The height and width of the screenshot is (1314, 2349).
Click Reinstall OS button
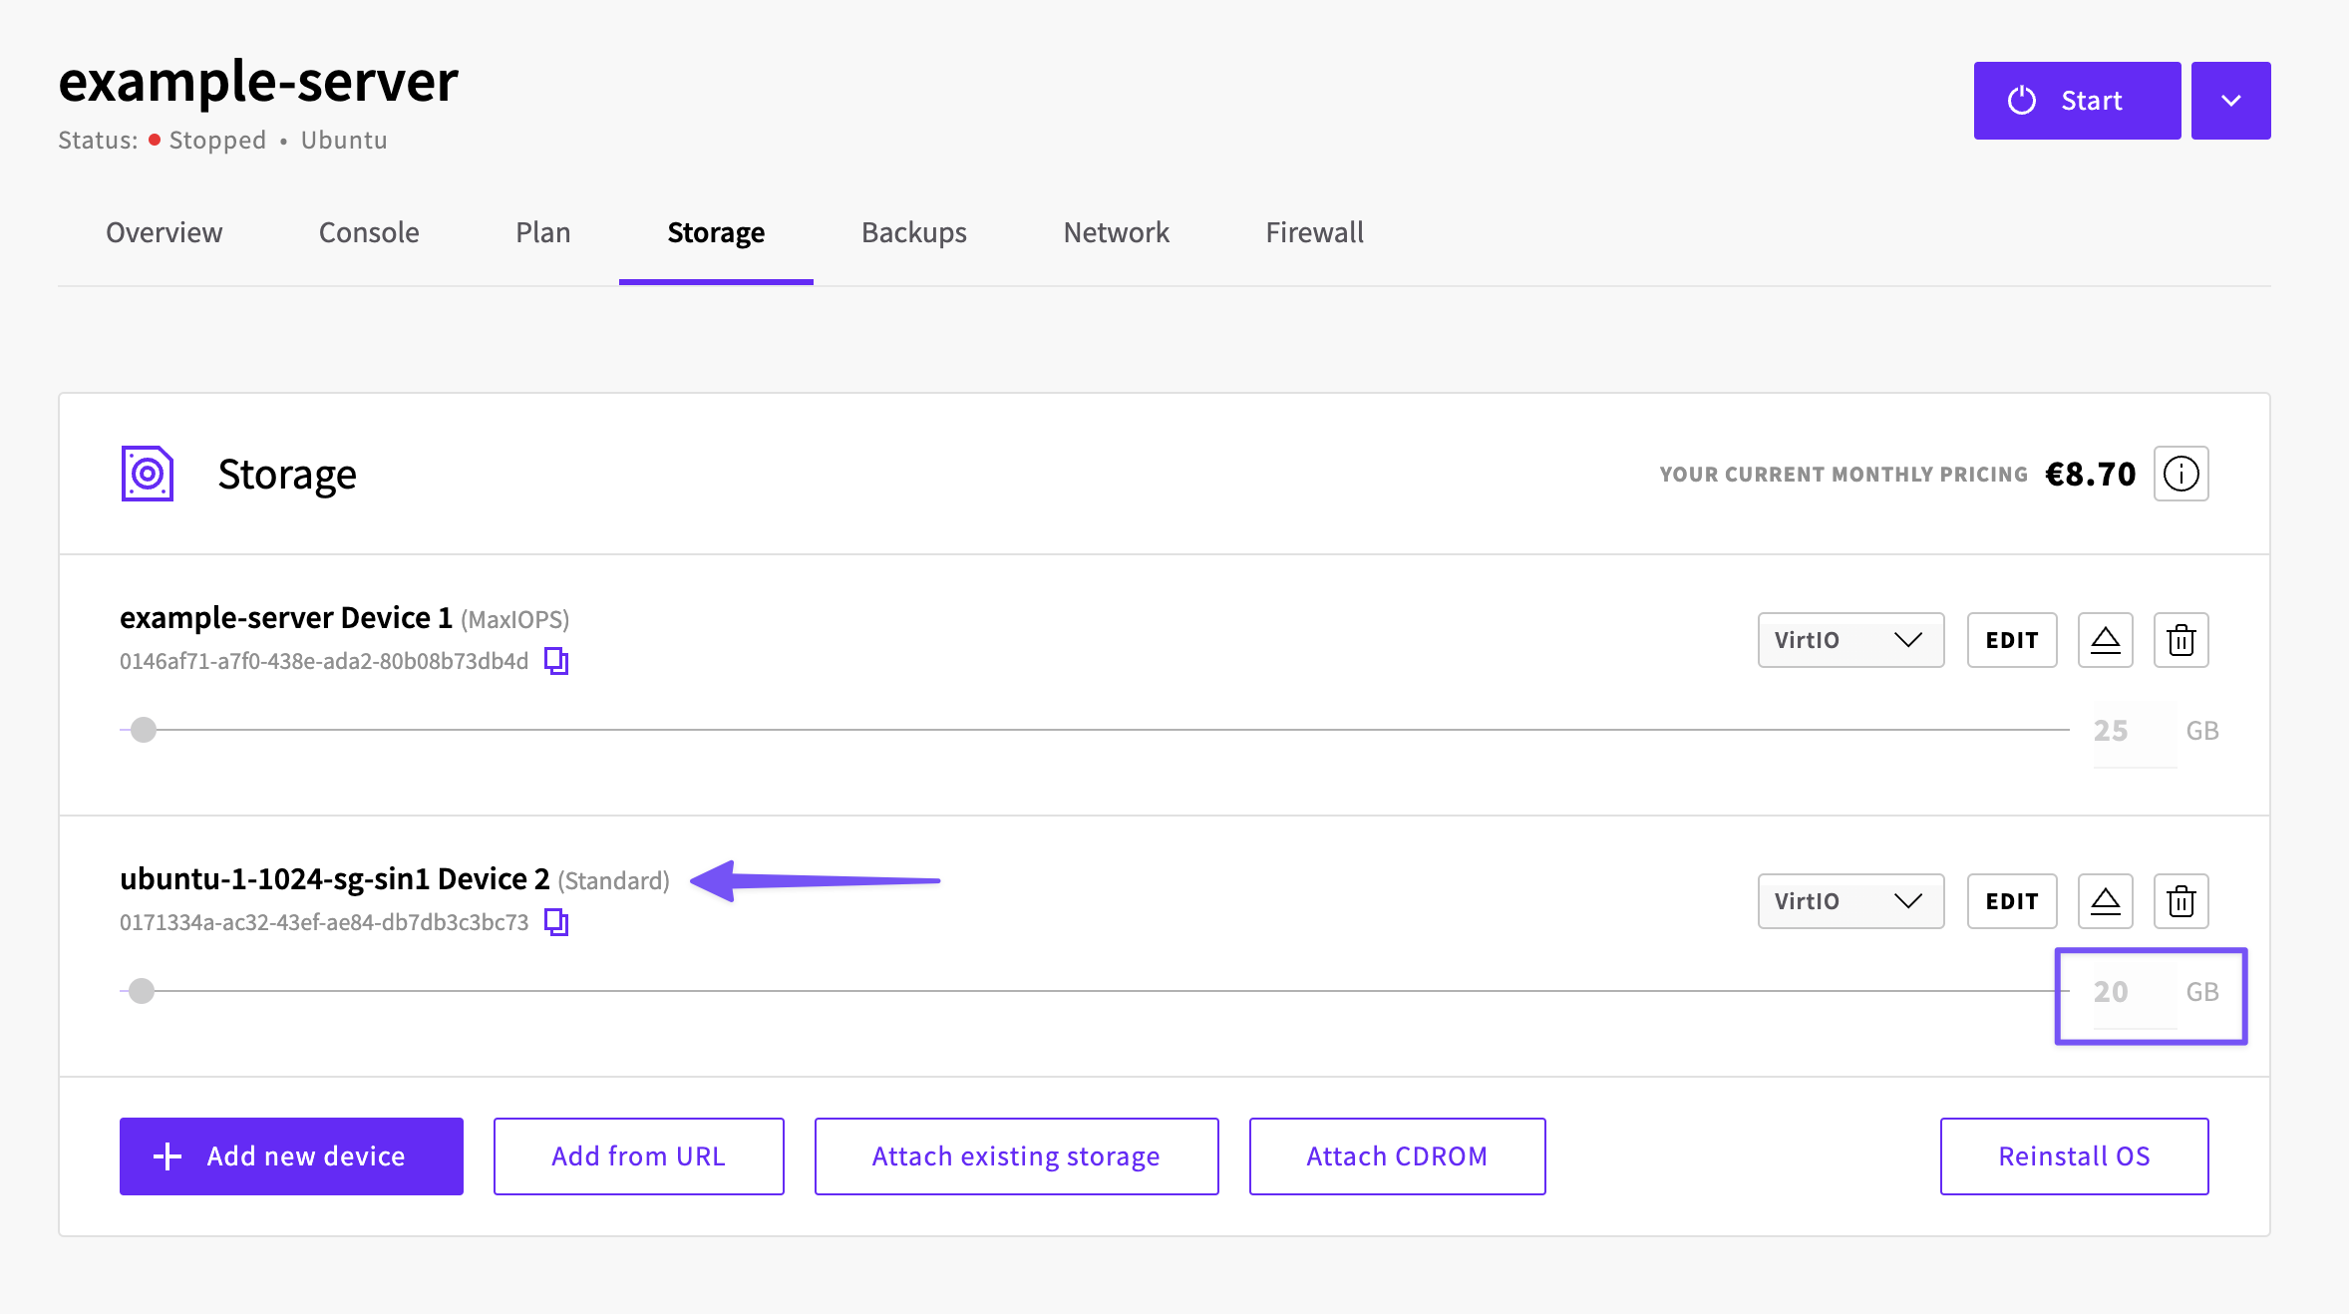click(x=2074, y=1156)
